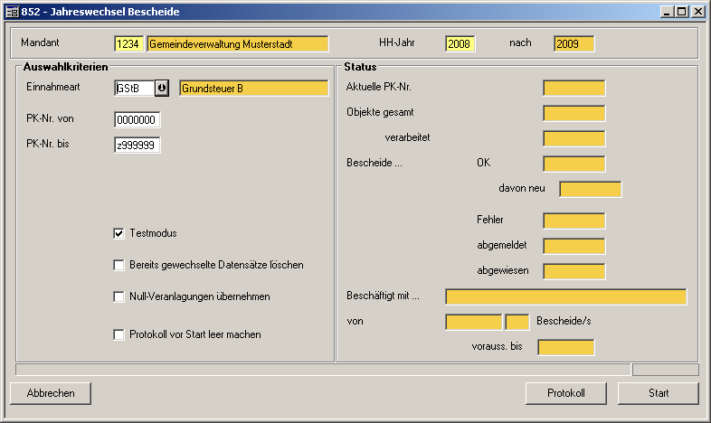Click the window system menu icon
The width and height of the screenshot is (711, 423).
tap(12, 12)
